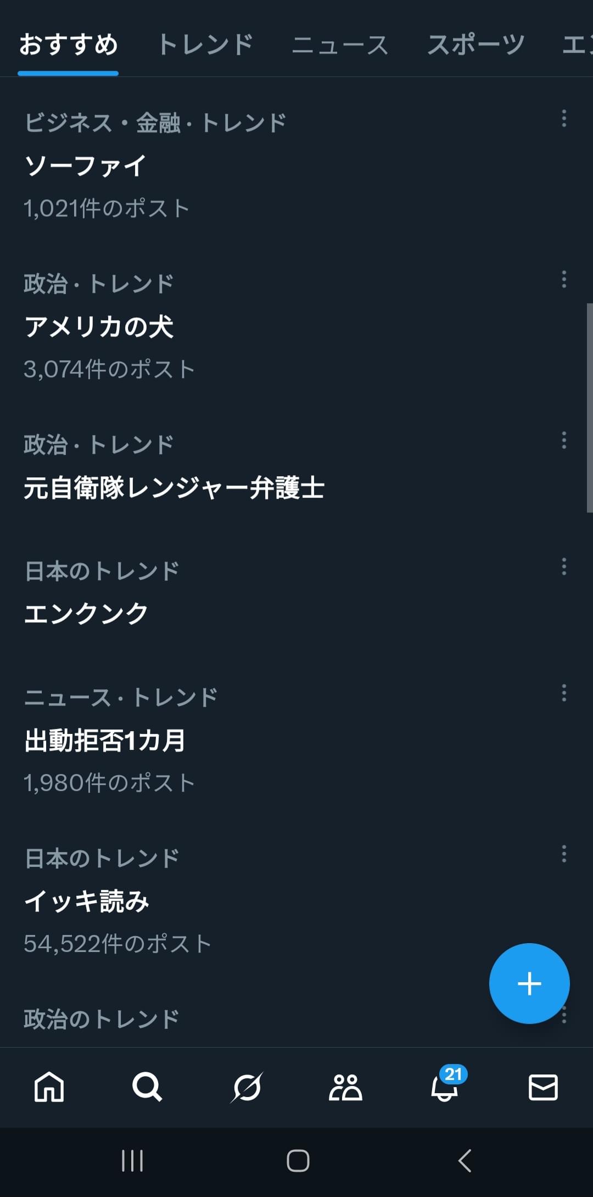593x1197 pixels.
Task: Open Notifications bell with 21 badge
Action: point(445,1087)
